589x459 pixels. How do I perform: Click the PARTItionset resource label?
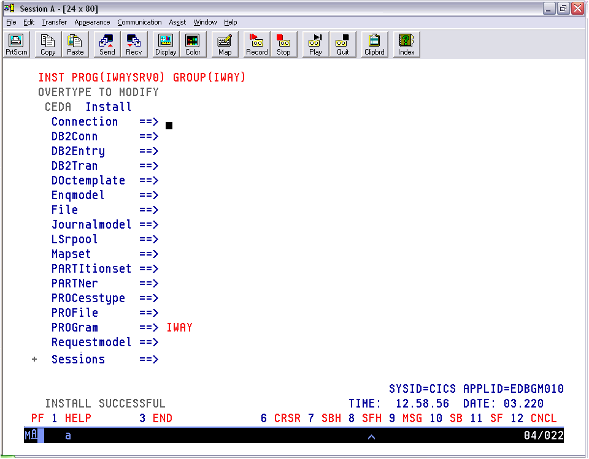click(x=91, y=268)
